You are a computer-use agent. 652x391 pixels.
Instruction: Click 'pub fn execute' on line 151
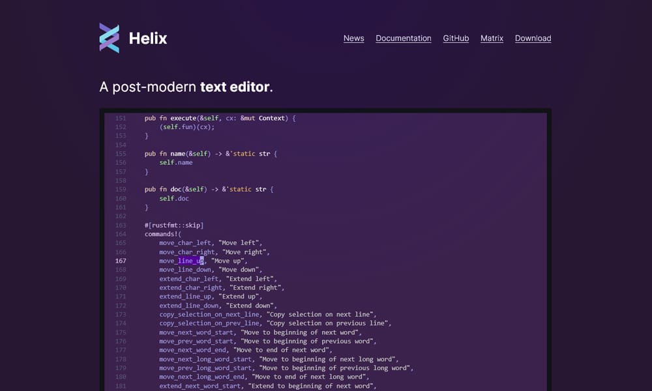coord(170,118)
